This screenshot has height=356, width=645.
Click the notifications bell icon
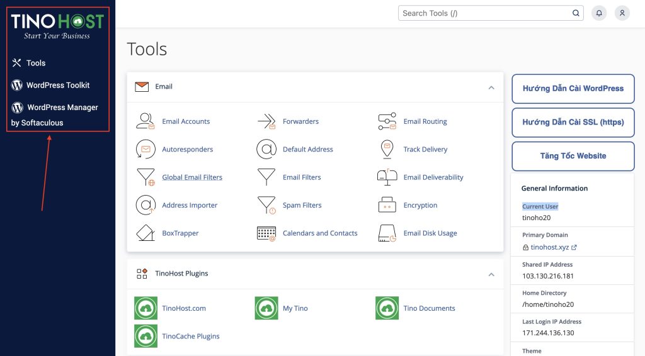[x=599, y=13]
